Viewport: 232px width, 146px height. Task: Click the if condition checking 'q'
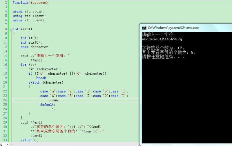pyautogui.click(x=67, y=74)
